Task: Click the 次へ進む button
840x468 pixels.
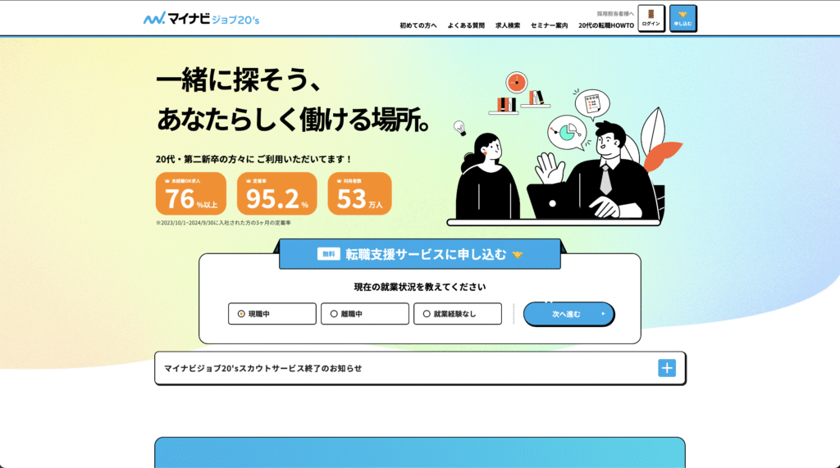Action: pyautogui.click(x=568, y=314)
